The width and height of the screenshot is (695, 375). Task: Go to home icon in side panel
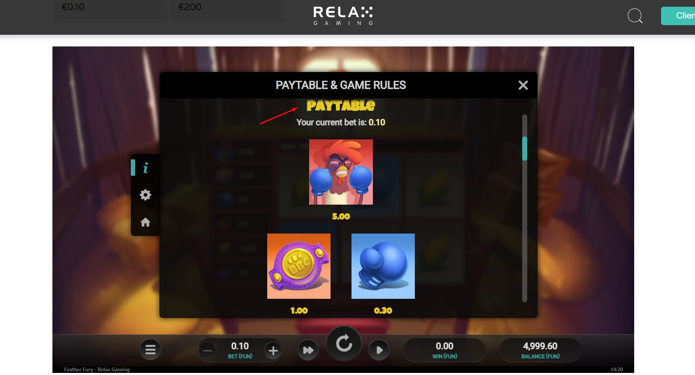point(145,222)
